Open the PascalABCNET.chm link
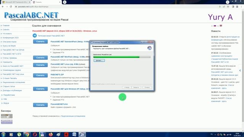 click(59, 104)
